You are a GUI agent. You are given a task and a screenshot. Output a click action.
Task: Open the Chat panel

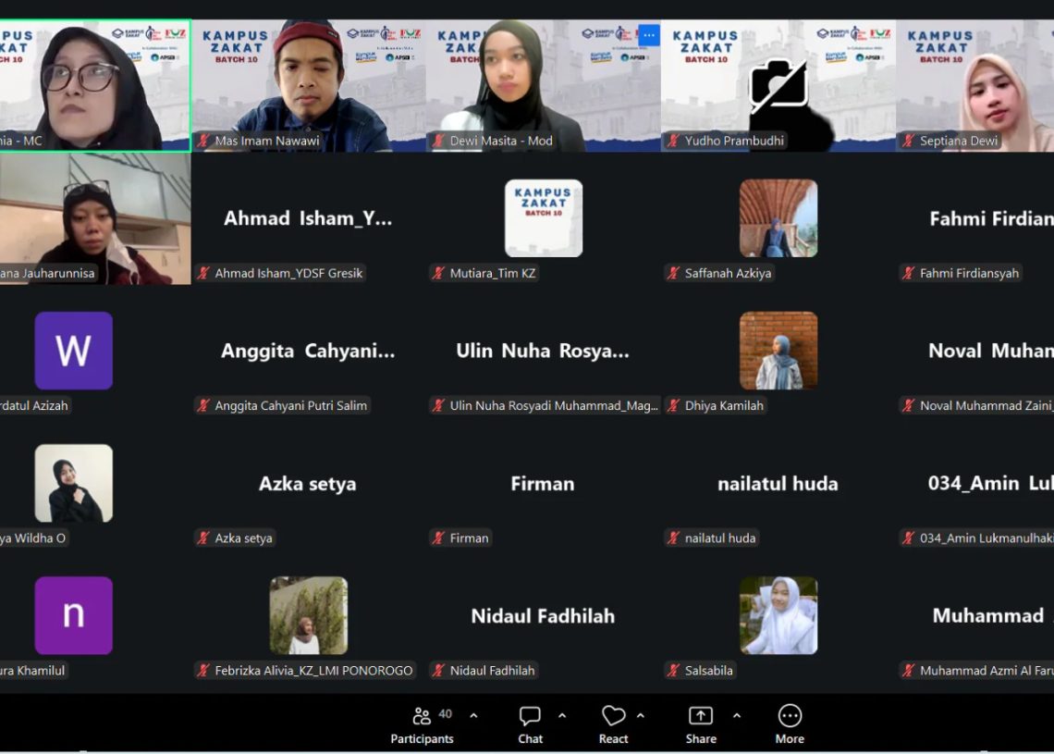530,725
